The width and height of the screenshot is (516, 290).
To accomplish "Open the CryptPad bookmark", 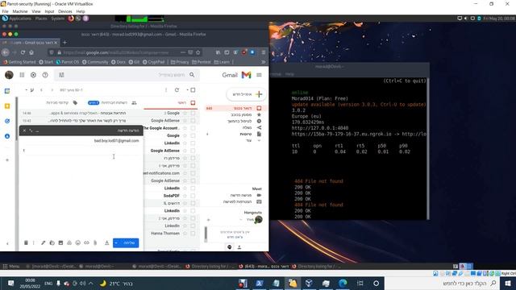I will pos(154,62).
